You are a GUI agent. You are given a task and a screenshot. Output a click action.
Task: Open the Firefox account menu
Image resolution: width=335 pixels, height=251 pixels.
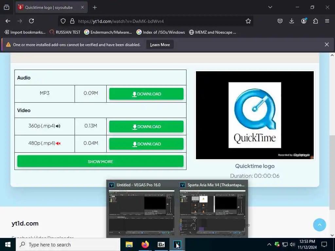(x=304, y=21)
